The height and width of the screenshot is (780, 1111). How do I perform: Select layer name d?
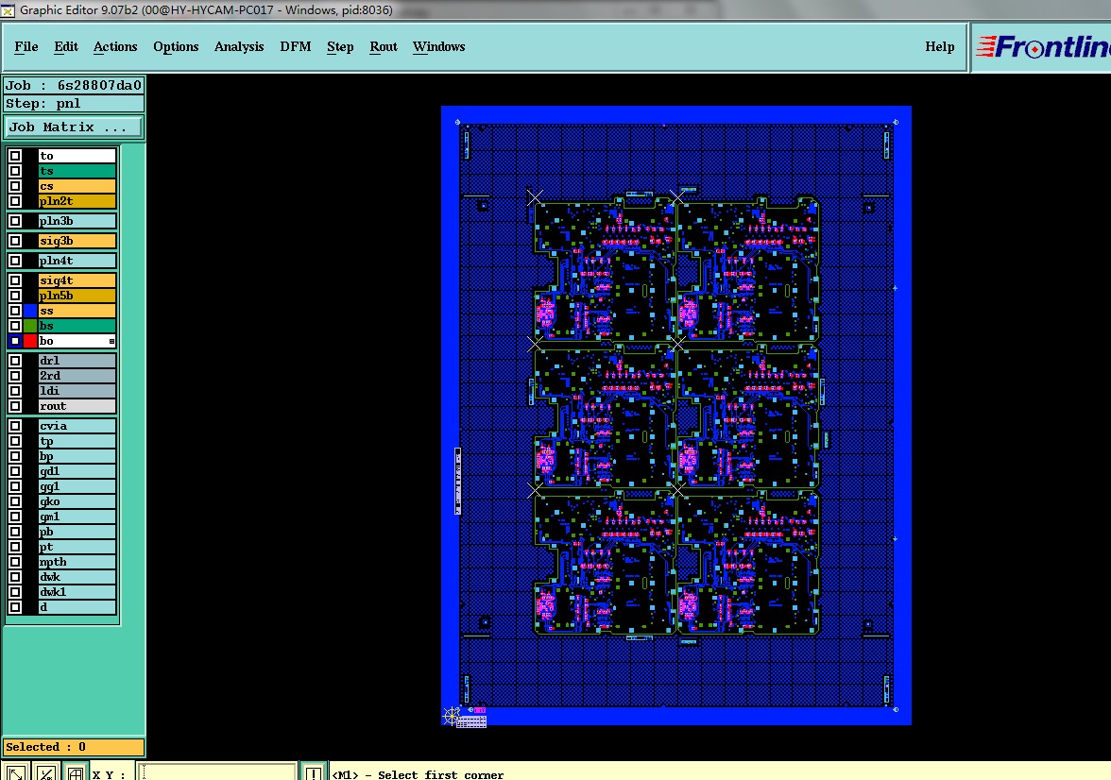77,607
